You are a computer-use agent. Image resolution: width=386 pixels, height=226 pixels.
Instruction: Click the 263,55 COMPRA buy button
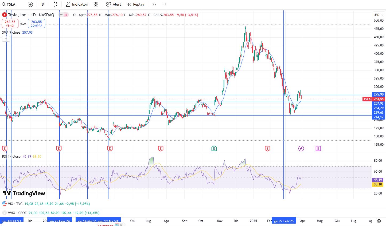click(36, 23)
